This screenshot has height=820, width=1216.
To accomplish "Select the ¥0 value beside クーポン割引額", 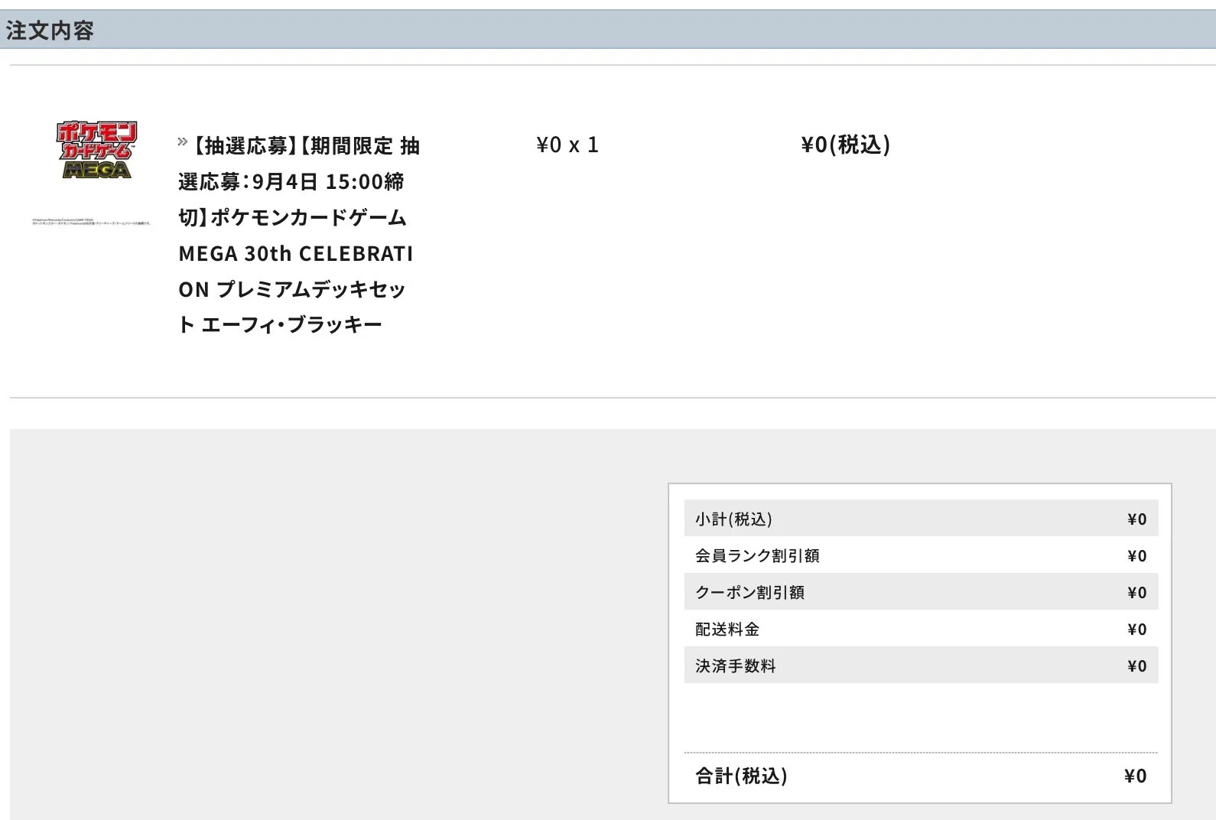I will (x=1137, y=593).
